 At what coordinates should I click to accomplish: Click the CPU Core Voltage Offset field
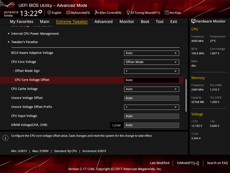point(151,80)
